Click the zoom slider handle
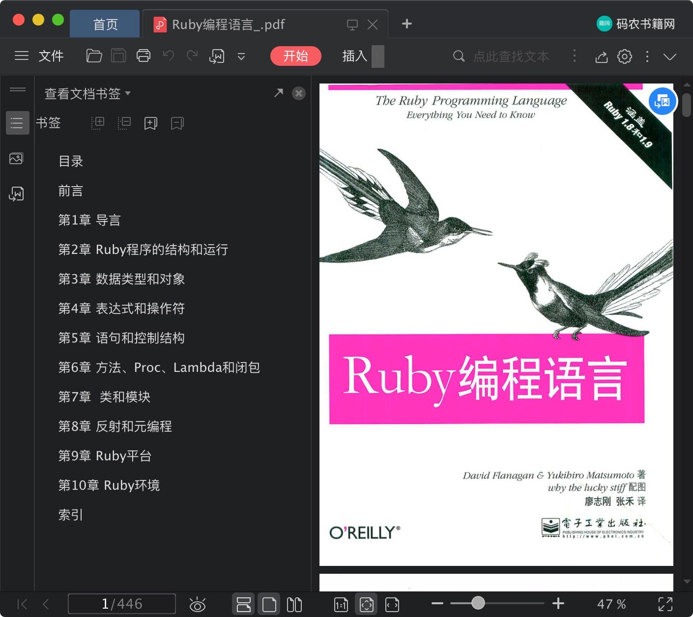 (x=478, y=603)
